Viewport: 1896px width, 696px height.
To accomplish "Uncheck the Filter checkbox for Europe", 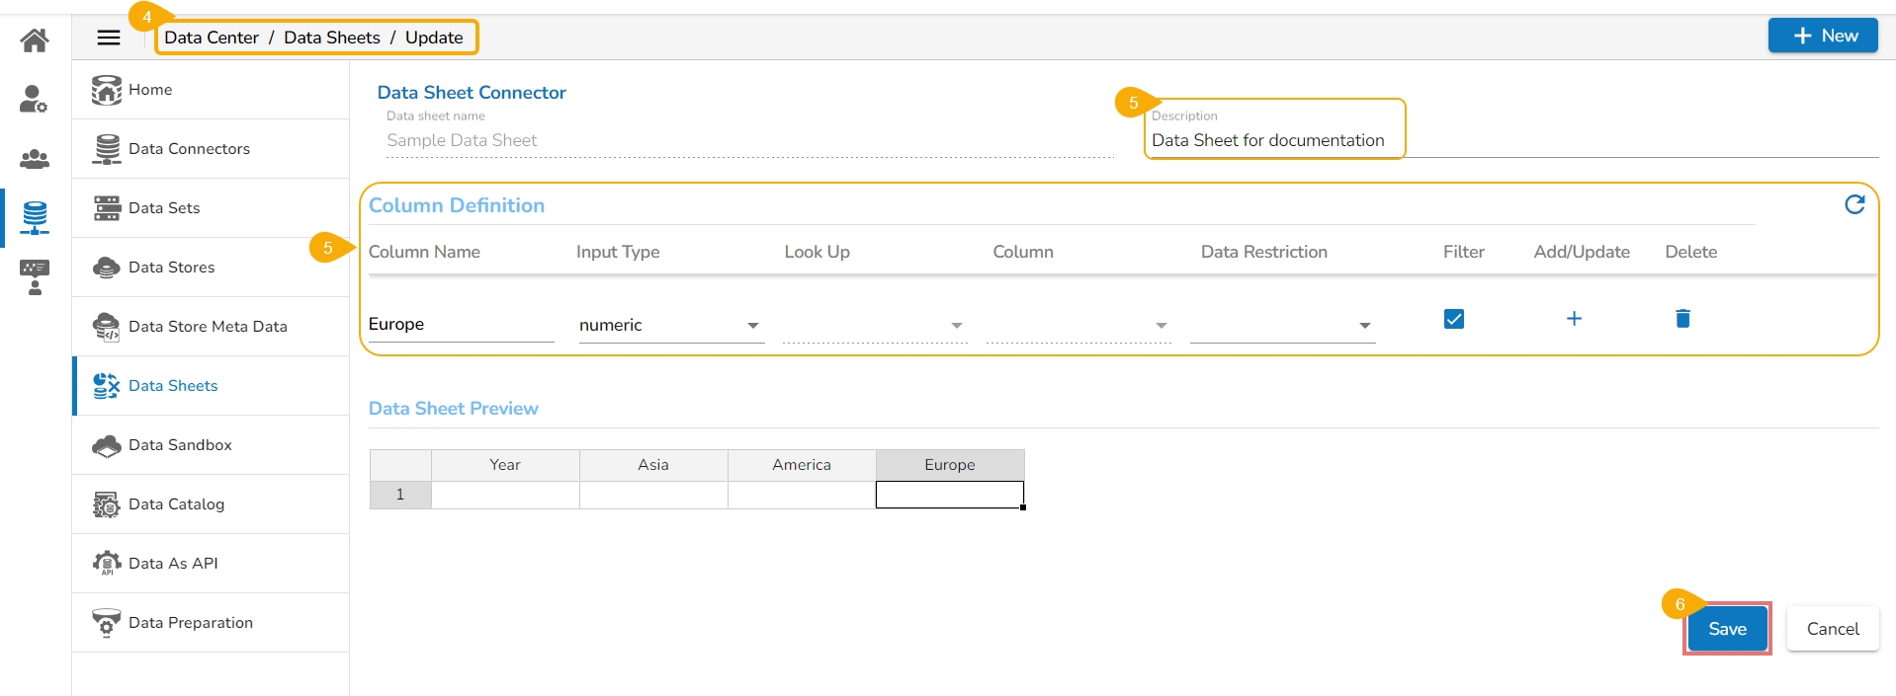I will [1453, 319].
